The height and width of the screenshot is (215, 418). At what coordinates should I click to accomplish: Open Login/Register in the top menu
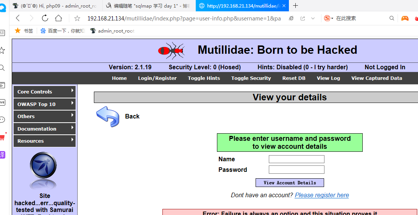point(157,78)
